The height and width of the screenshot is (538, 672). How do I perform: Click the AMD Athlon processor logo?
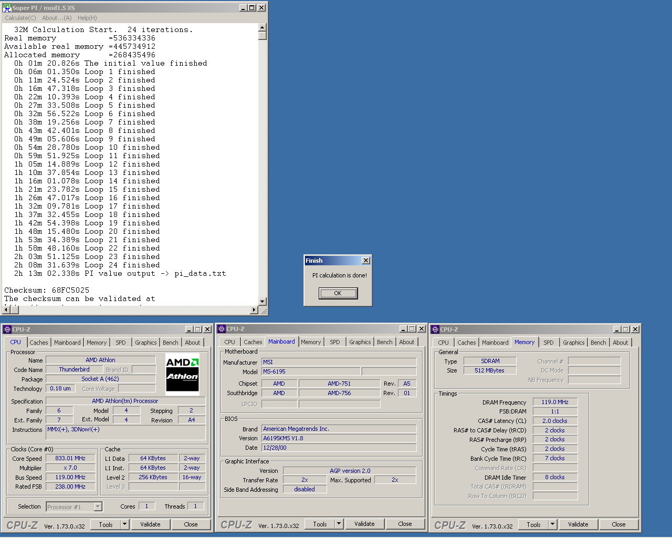[183, 374]
